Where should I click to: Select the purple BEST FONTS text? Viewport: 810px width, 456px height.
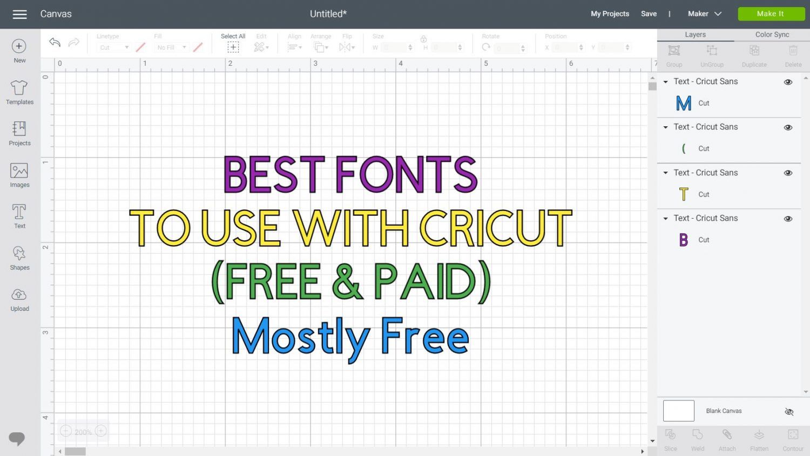(350, 174)
